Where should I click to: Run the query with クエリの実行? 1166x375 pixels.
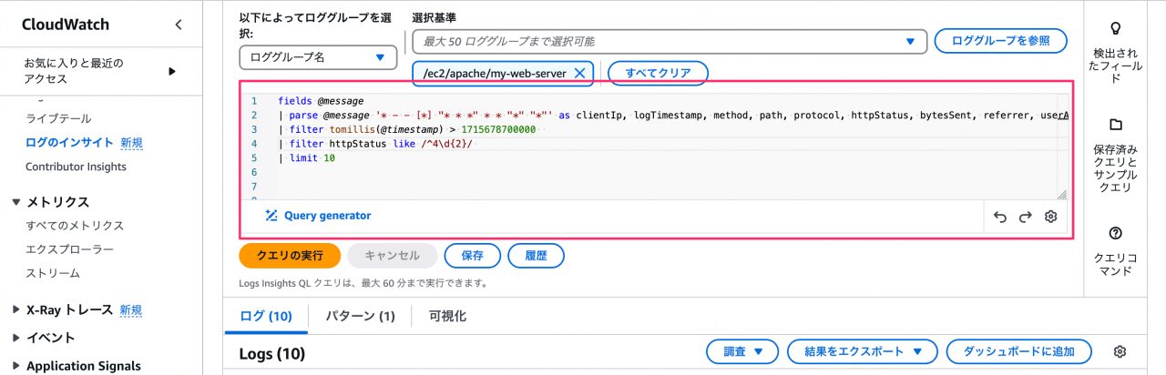[290, 256]
